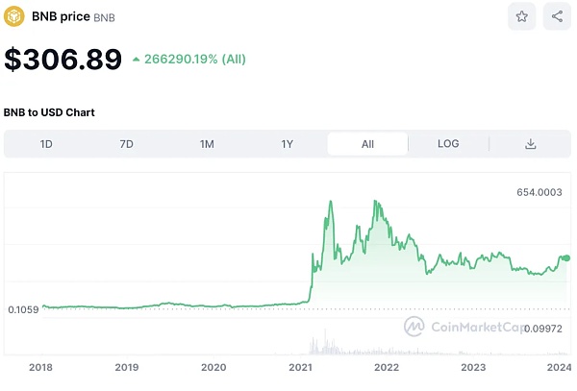Click the volume bars below the chart
The height and width of the screenshot is (391, 577).
pos(322,344)
